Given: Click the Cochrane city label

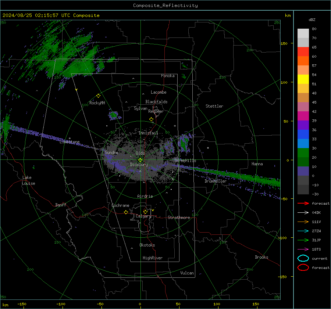Looking at the screenshot, I should pos(120,205).
